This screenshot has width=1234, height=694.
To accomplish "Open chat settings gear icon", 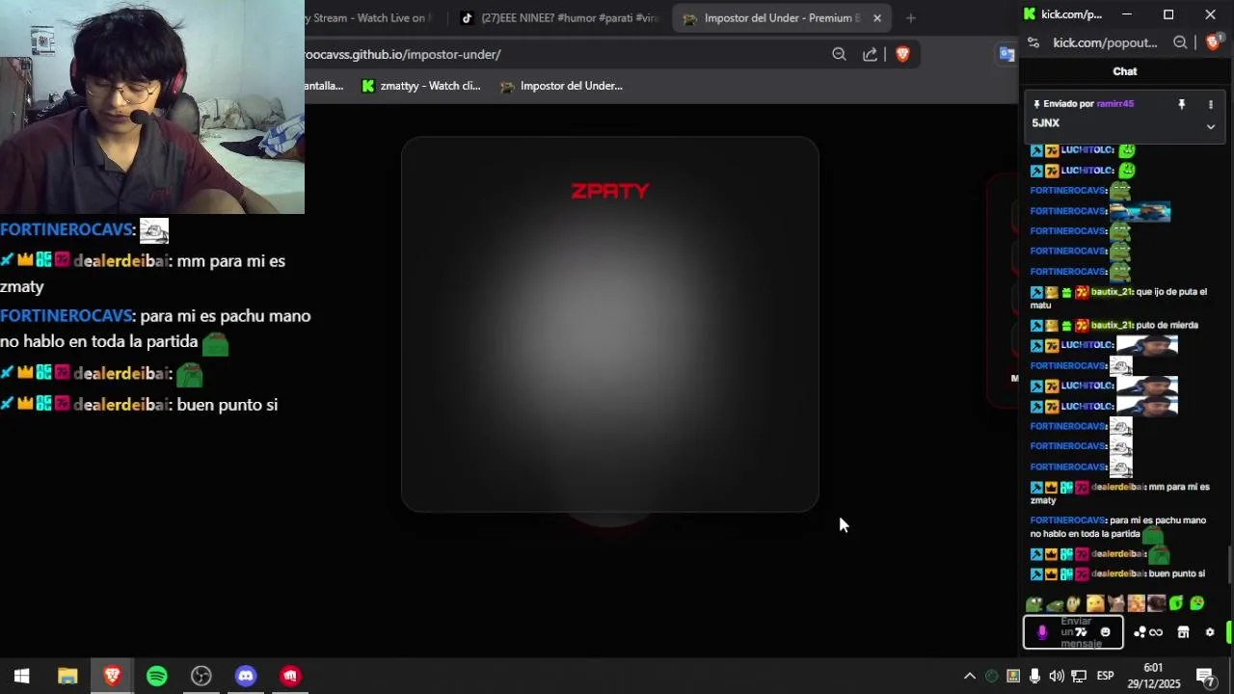I will click(x=1210, y=632).
